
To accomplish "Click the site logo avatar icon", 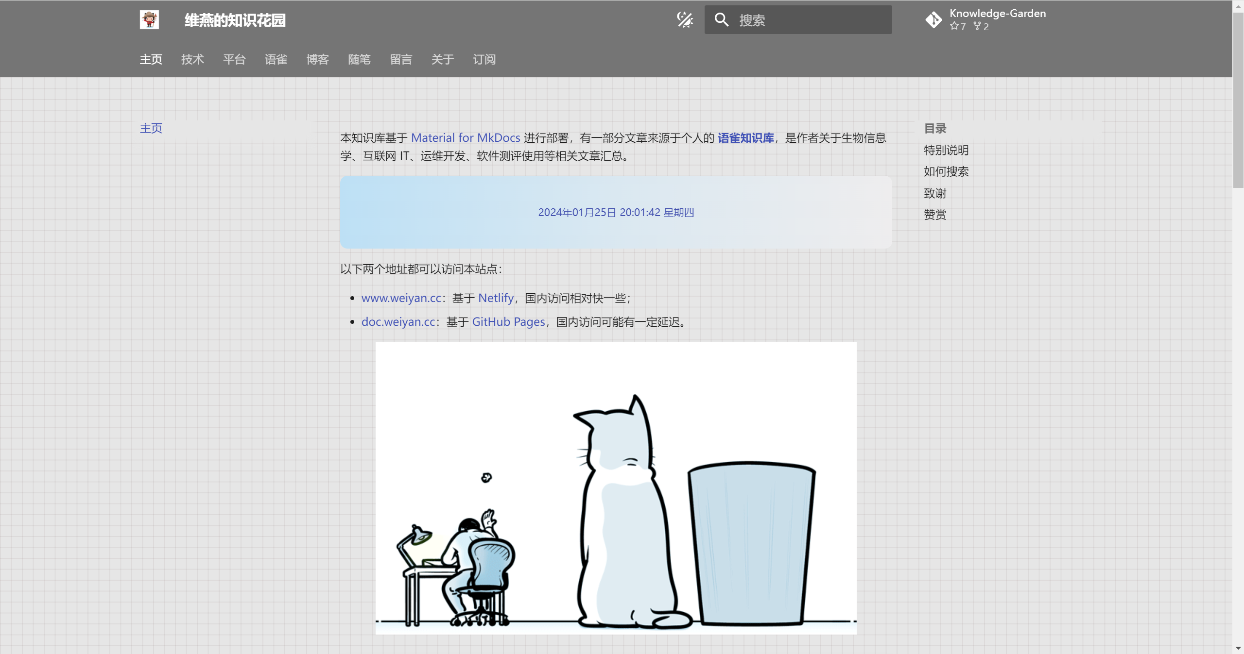I will pyautogui.click(x=149, y=19).
